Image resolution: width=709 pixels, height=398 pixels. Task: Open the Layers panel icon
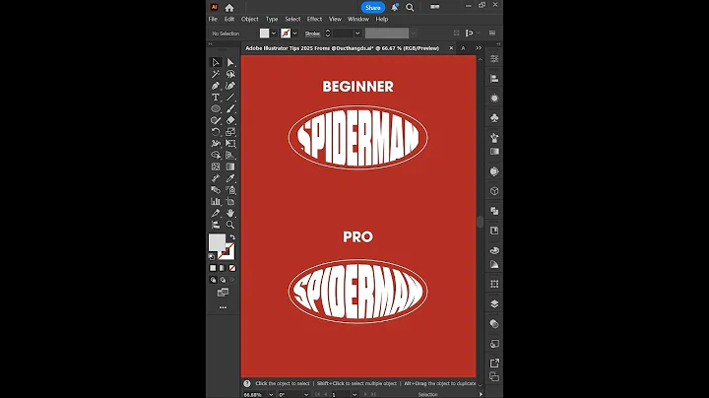[x=494, y=304]
